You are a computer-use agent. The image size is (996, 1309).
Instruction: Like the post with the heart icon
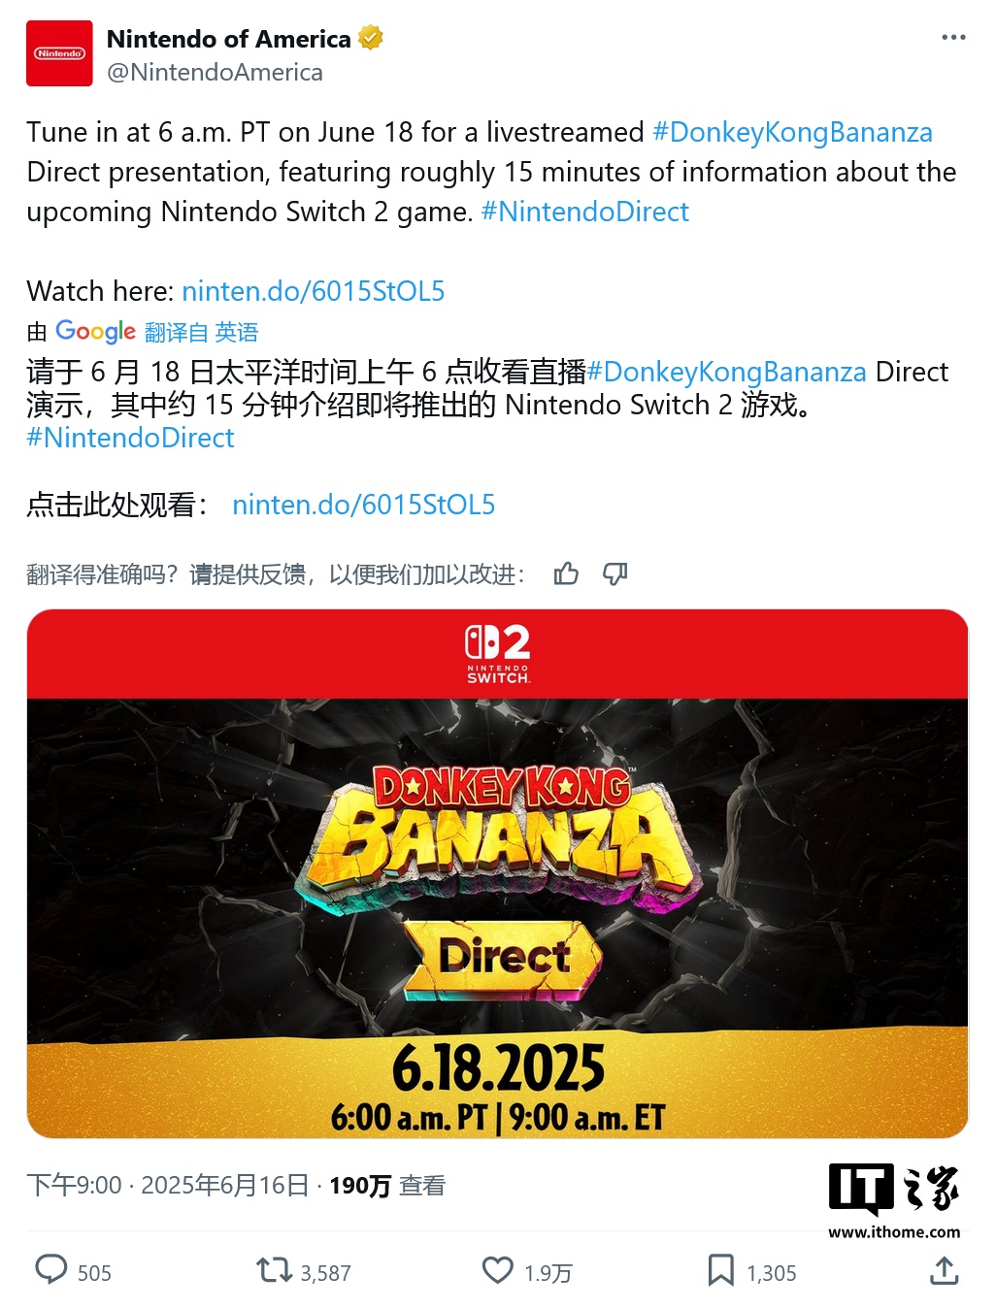(498, 1270)
